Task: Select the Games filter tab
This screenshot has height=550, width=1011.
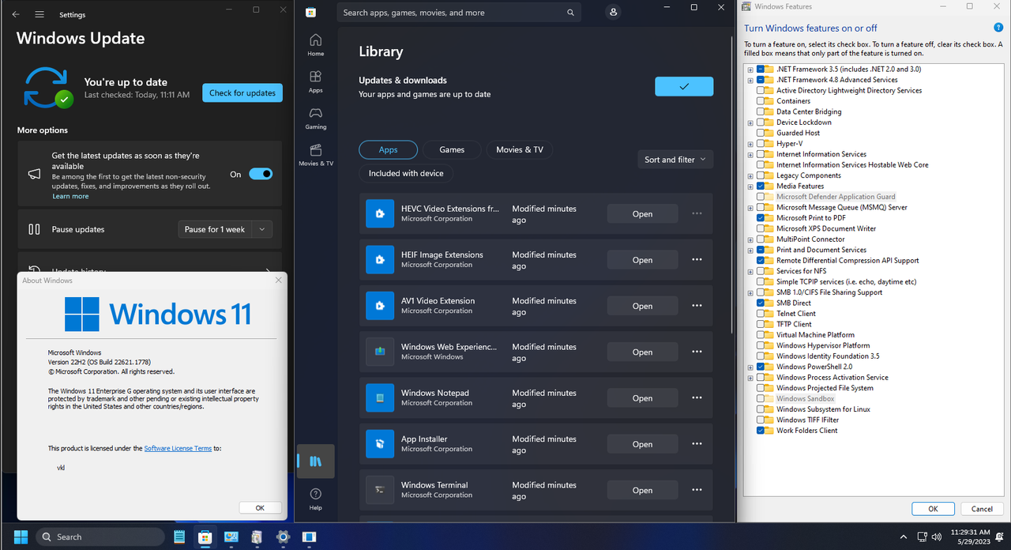Action: point(452,149)
